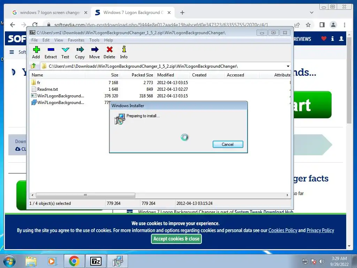The width and height of the screenshot is (357, 268).
Task: Open Chrome three-dot menu
Action: click(x=345, y=25)
